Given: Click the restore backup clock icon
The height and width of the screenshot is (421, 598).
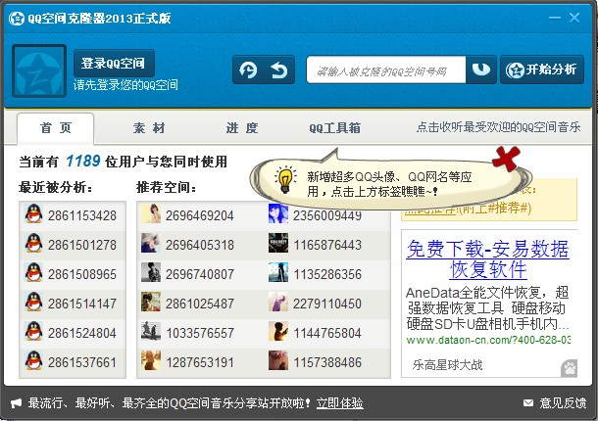Looking at the screenshot, I should click(249, 70).
